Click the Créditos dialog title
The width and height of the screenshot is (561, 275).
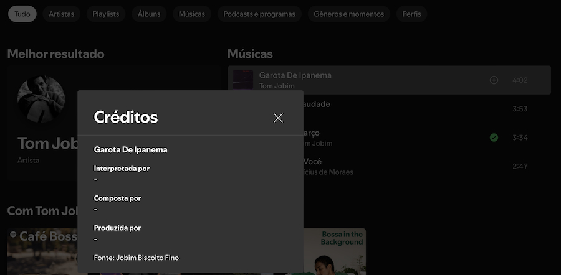pos(125,117)
